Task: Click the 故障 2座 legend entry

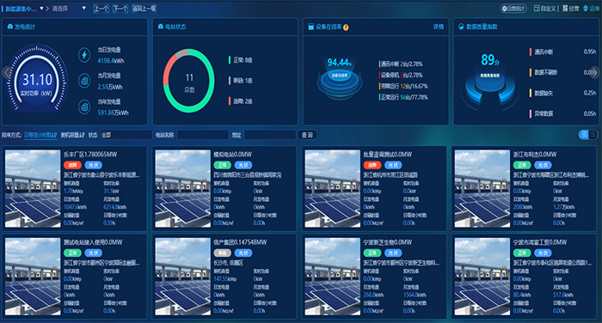Action: (x=241, y=101)
